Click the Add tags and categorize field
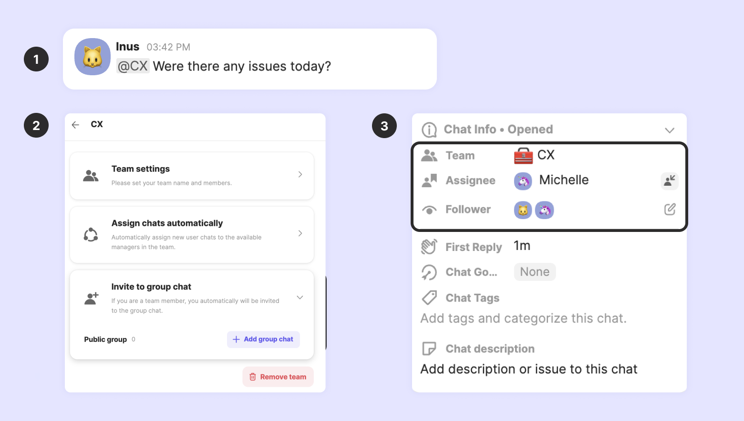 523,318
